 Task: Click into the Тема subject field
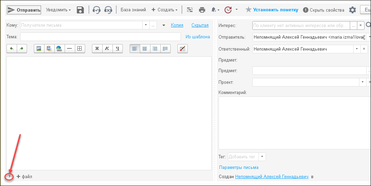[100, 37]
